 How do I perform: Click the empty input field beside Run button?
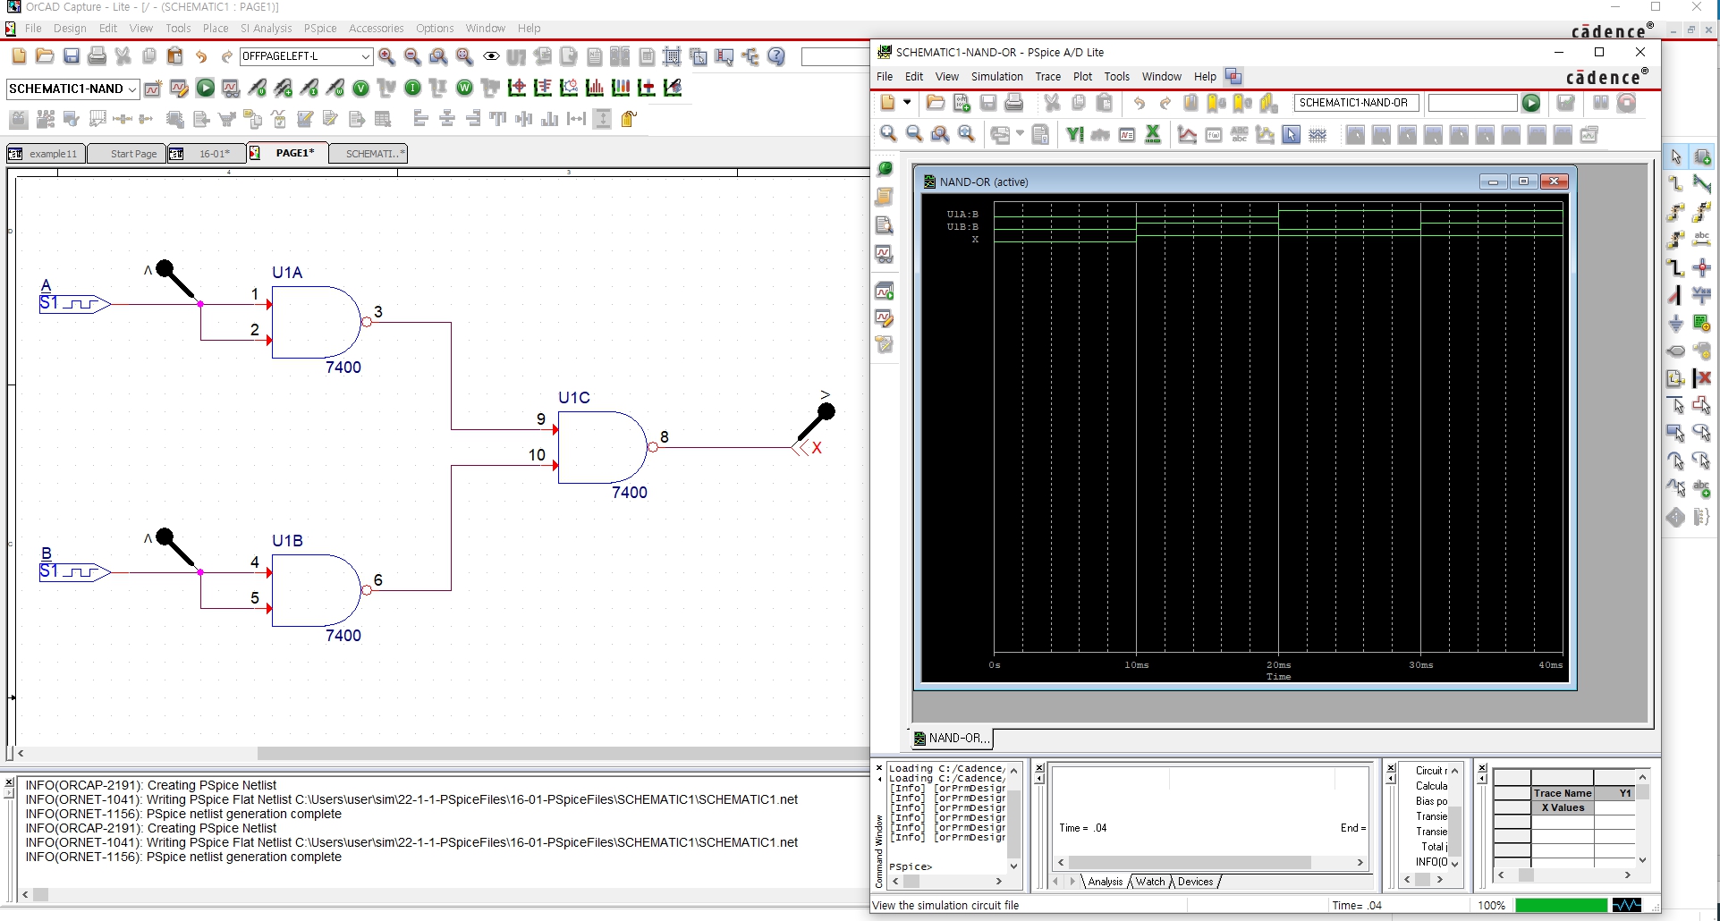(x=1472, y=103)
